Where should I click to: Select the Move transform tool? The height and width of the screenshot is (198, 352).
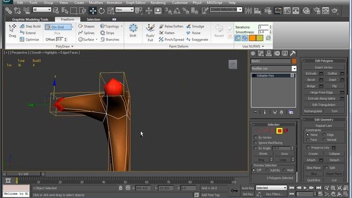pyautogui.click(x=93, y=10)
